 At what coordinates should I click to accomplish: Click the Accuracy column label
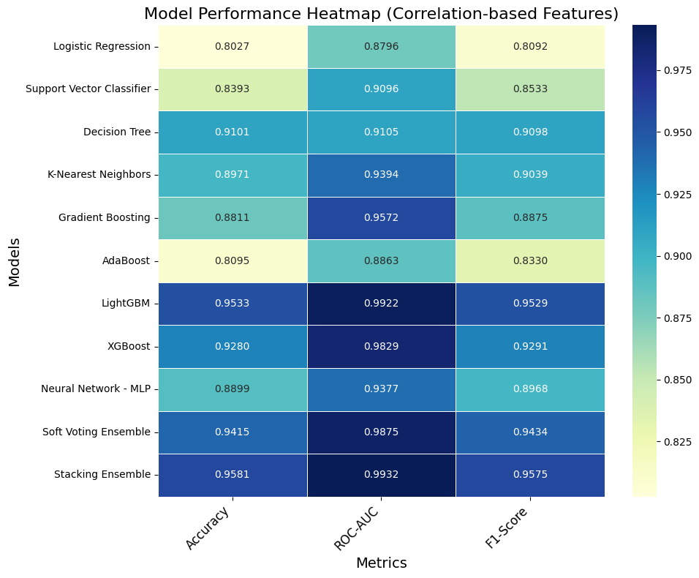pos(208,528)
